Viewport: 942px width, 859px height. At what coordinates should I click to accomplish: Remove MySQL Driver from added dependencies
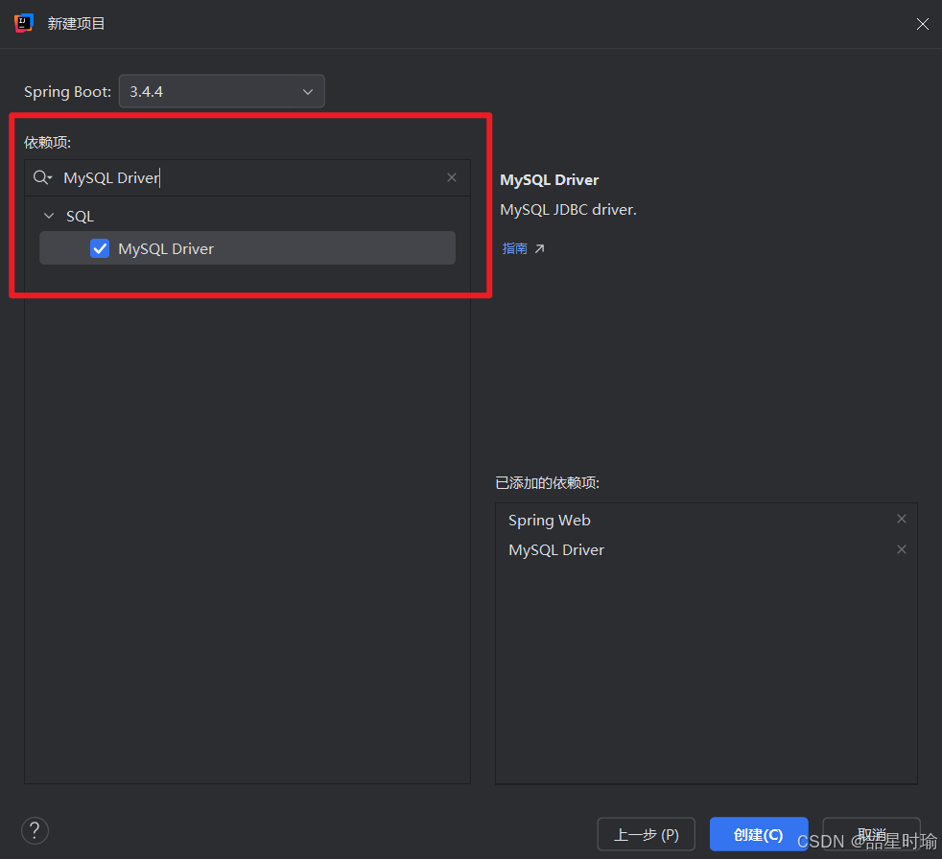pyautogui.click(x=901, y=550)
